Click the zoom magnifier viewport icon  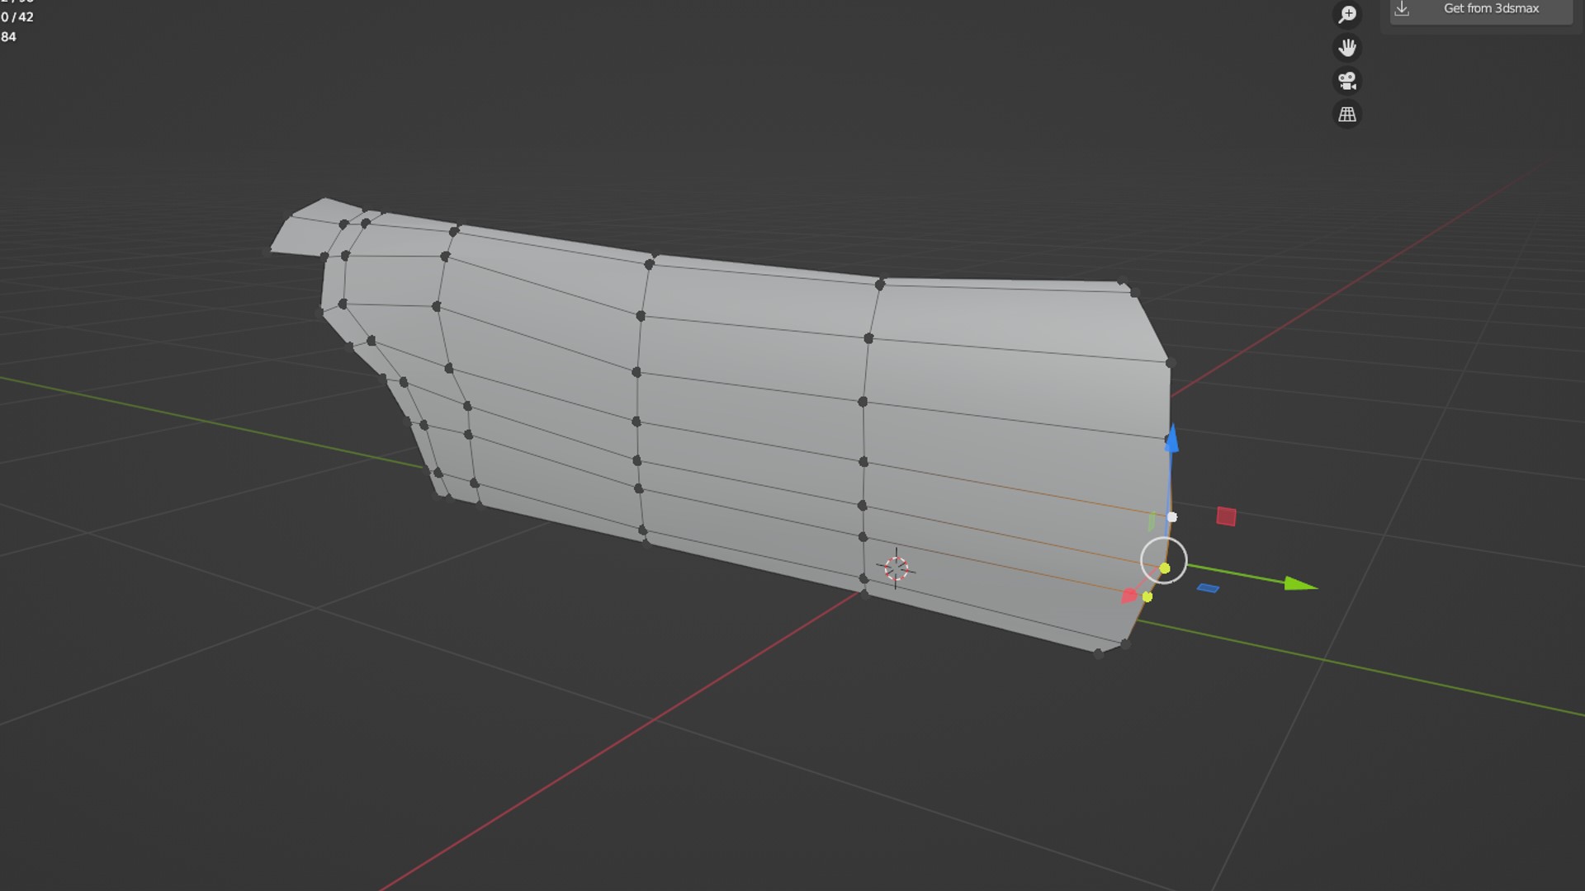[1347, 15]
